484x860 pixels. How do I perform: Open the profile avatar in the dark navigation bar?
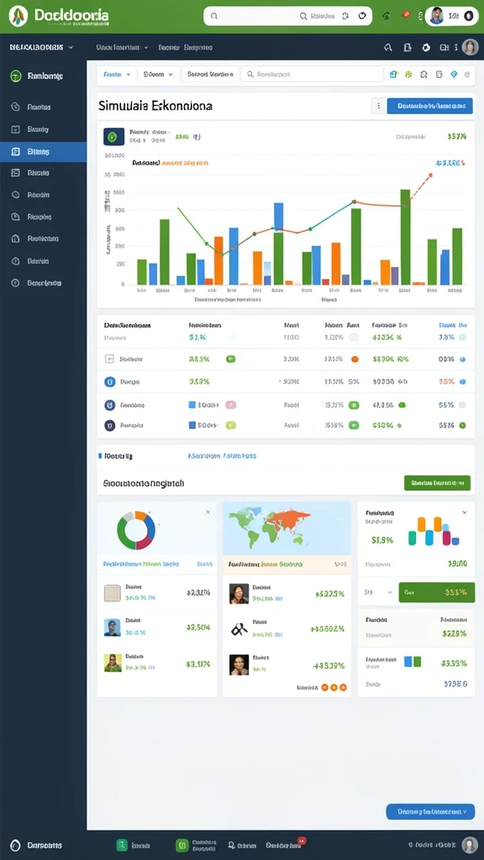(x=470, y=47)
